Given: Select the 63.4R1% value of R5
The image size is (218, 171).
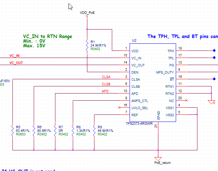Looking at the screenshot, I should (x=23, y=131).
